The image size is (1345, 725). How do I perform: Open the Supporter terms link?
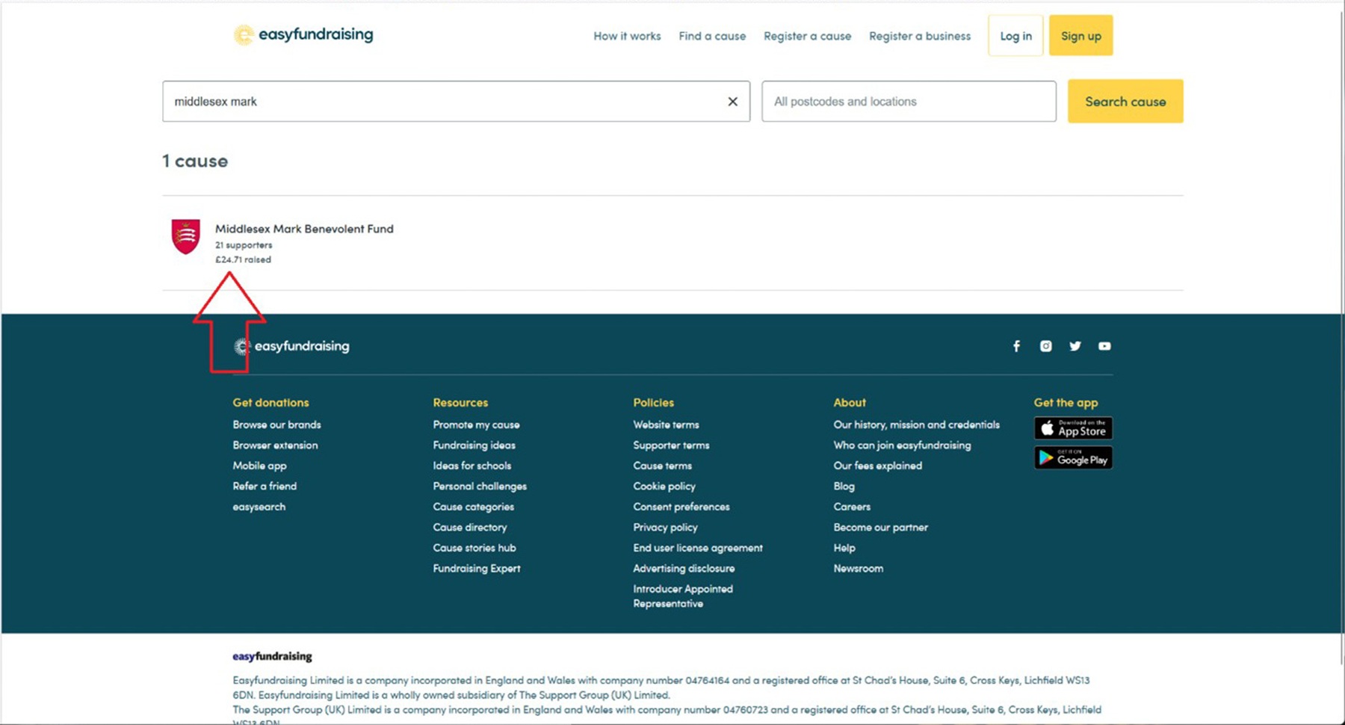click(x=671, y=445)
